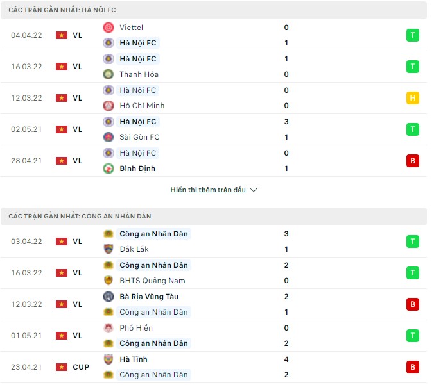Expand 'Hiển thị thêm trận đấu' chevron

(x=254, y=190)
